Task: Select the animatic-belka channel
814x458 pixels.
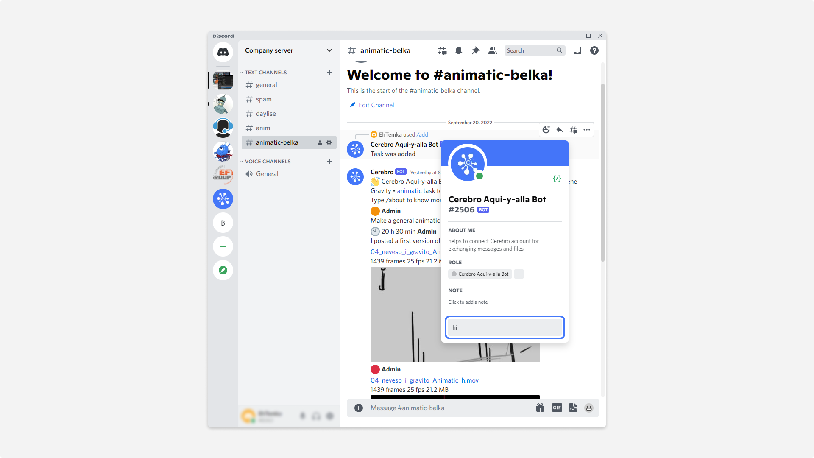Action: (x=289, y=142)
